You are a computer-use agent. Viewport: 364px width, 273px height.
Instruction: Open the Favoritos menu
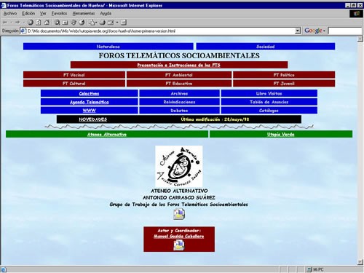pyautogui.click(x=59, y=14)
